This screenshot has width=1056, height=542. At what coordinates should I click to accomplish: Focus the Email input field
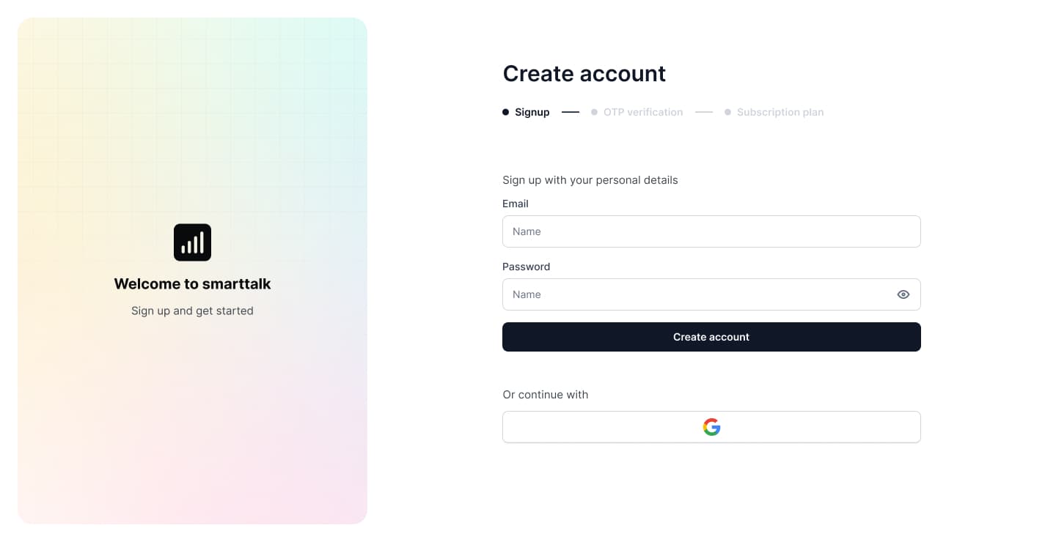pos(711,231)
